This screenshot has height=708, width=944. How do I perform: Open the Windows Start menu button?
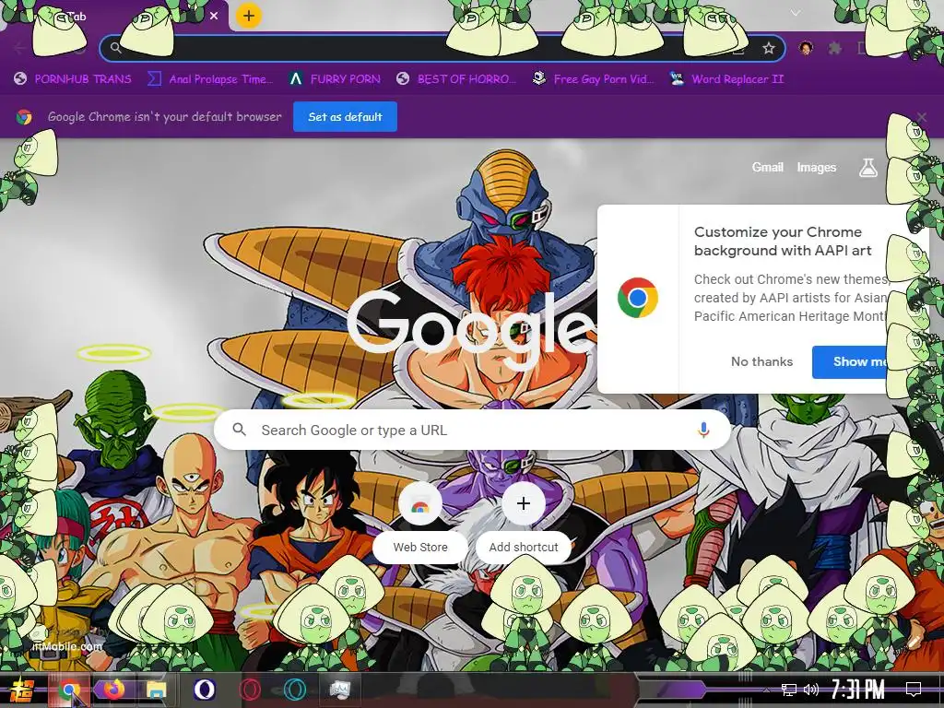[22, 690]
